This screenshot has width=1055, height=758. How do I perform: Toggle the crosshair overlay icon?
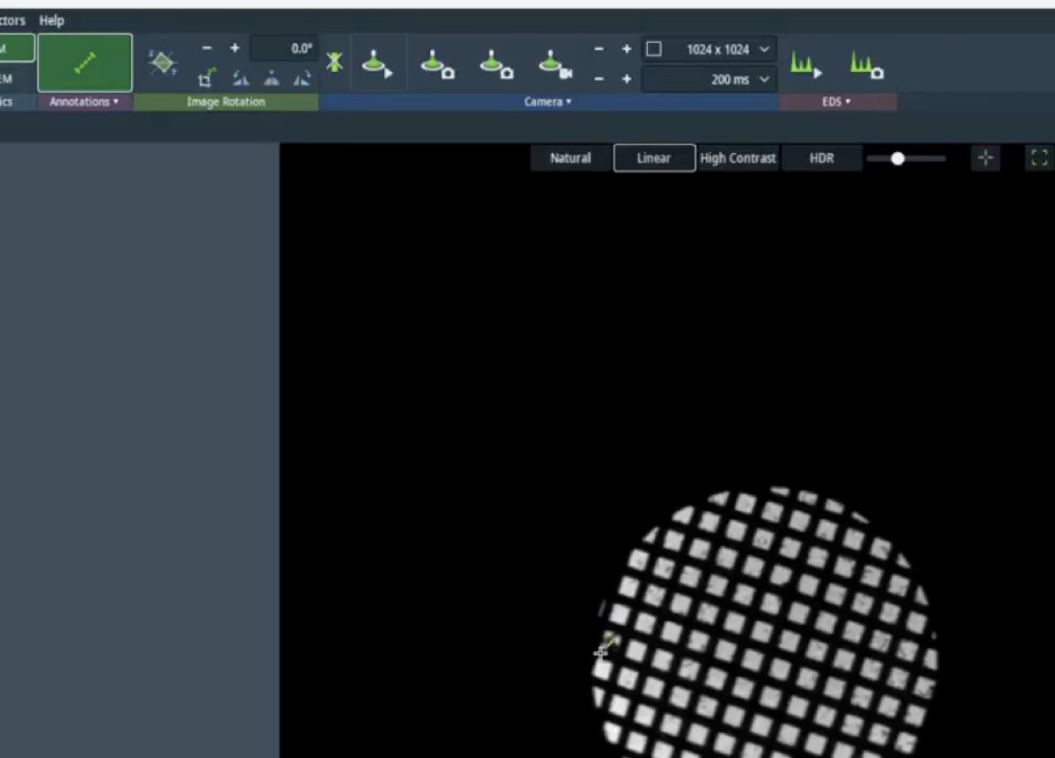pyautogui.click(x=986, y=158)
